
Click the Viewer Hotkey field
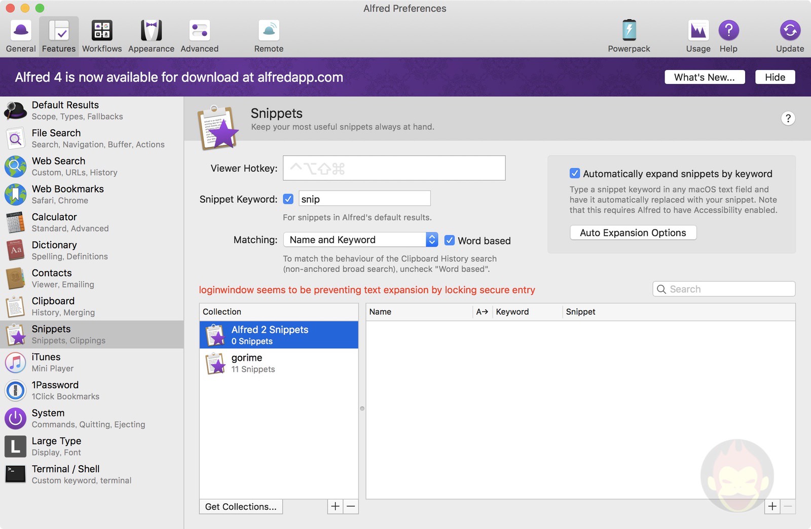(394, 168)
